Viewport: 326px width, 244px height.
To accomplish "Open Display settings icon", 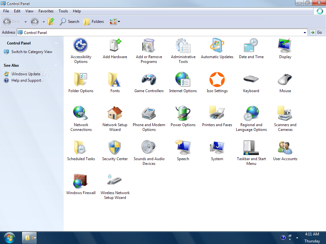I will pyautogui.click(x=285, y=48).
